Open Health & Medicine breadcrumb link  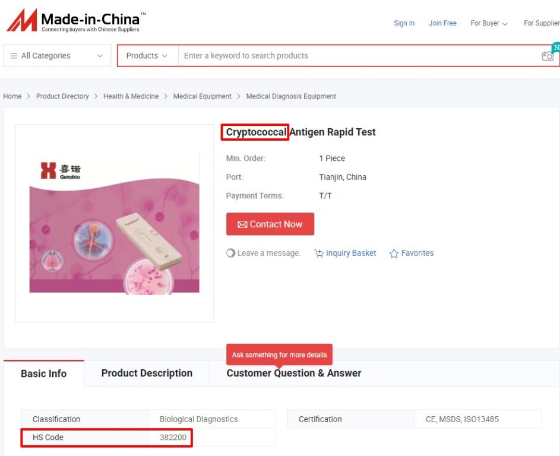pyautogui.click(x=131, y=96)
